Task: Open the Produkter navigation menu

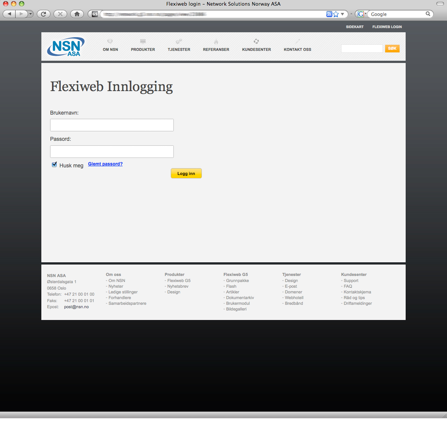Action: click(143, 49)
